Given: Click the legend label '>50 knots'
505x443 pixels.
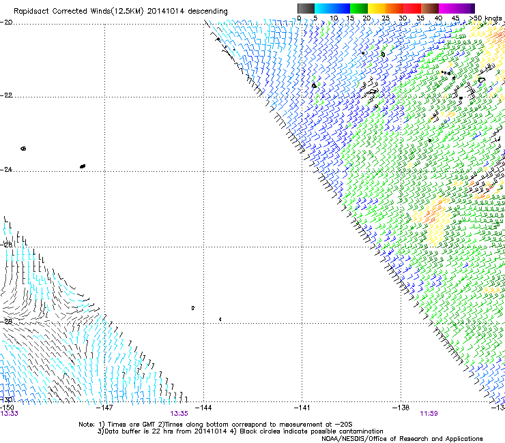Looking at the screenshot, I should coord(486,18).
